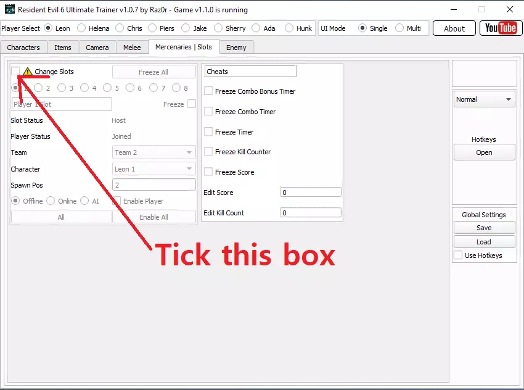Select slot number 5 radio button

[x=107, y=88]
